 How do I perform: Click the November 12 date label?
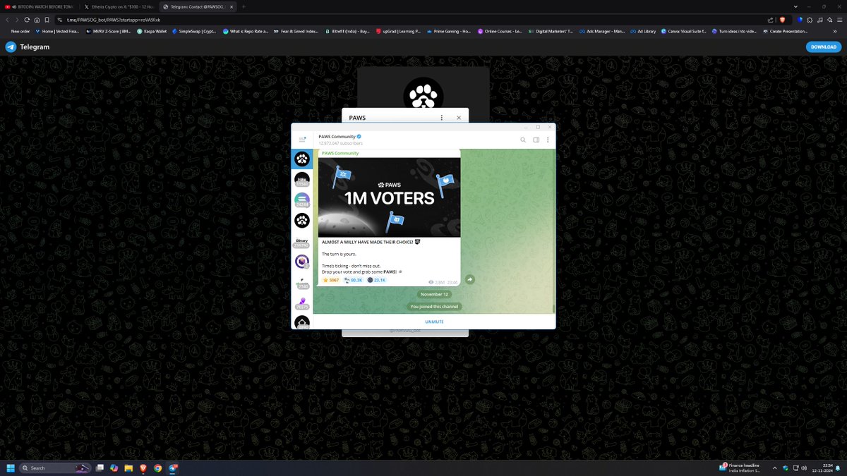pyautogui.click(x=434, y=294)
